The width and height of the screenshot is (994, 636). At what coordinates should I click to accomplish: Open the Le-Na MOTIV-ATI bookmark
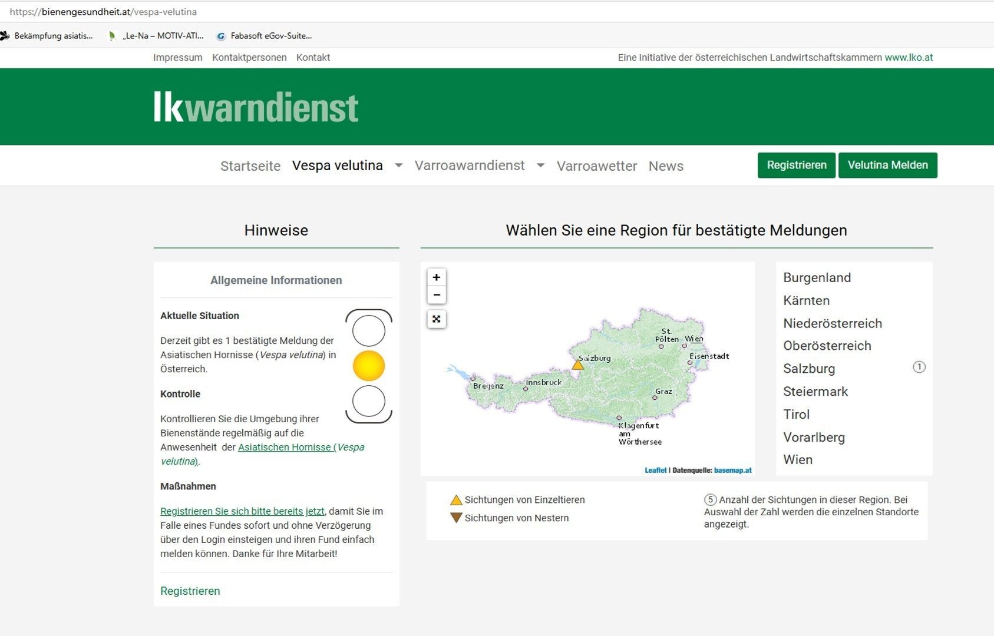click(163, 36)
